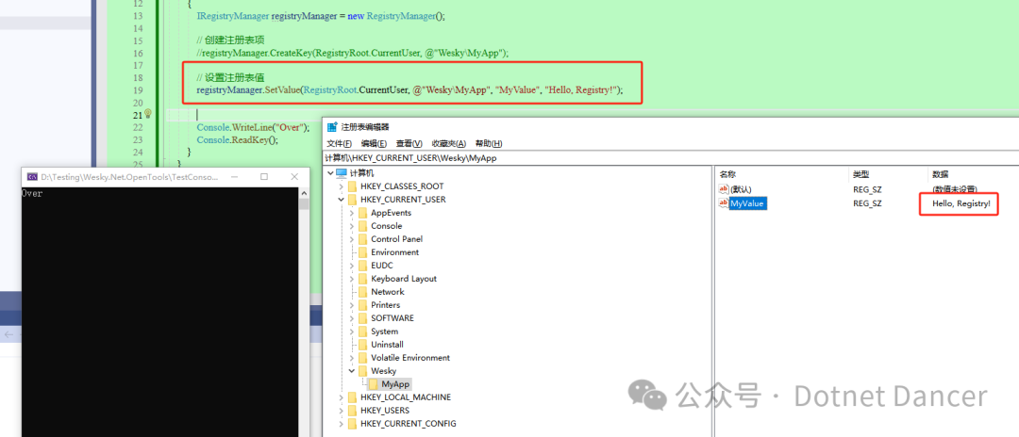Image resolution: width=1019 pixels, height=437 pixels.
Task: Select the System key label
Action: (384, 332)
